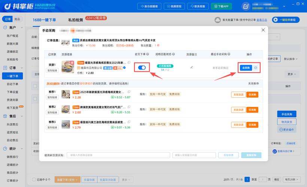Open the 推荐2 product thumbnail
Image resolution: width=307 pixels, height=187 pixels.
[x=66, y=109]
